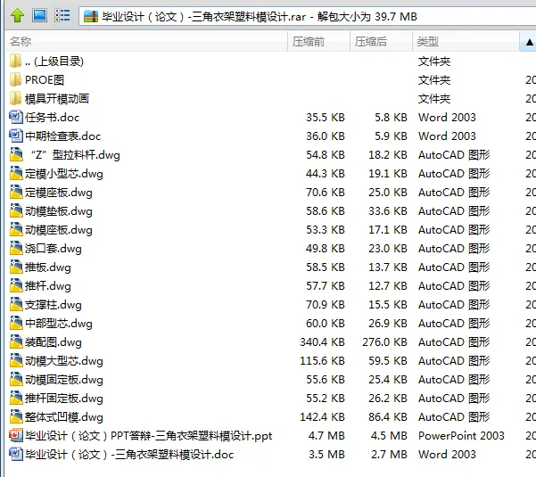
Task: Click file name 任务书.doc
Action: 53,118
